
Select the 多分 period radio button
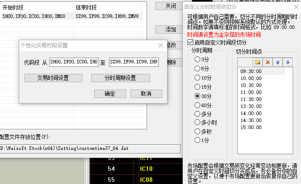(197, 114)
